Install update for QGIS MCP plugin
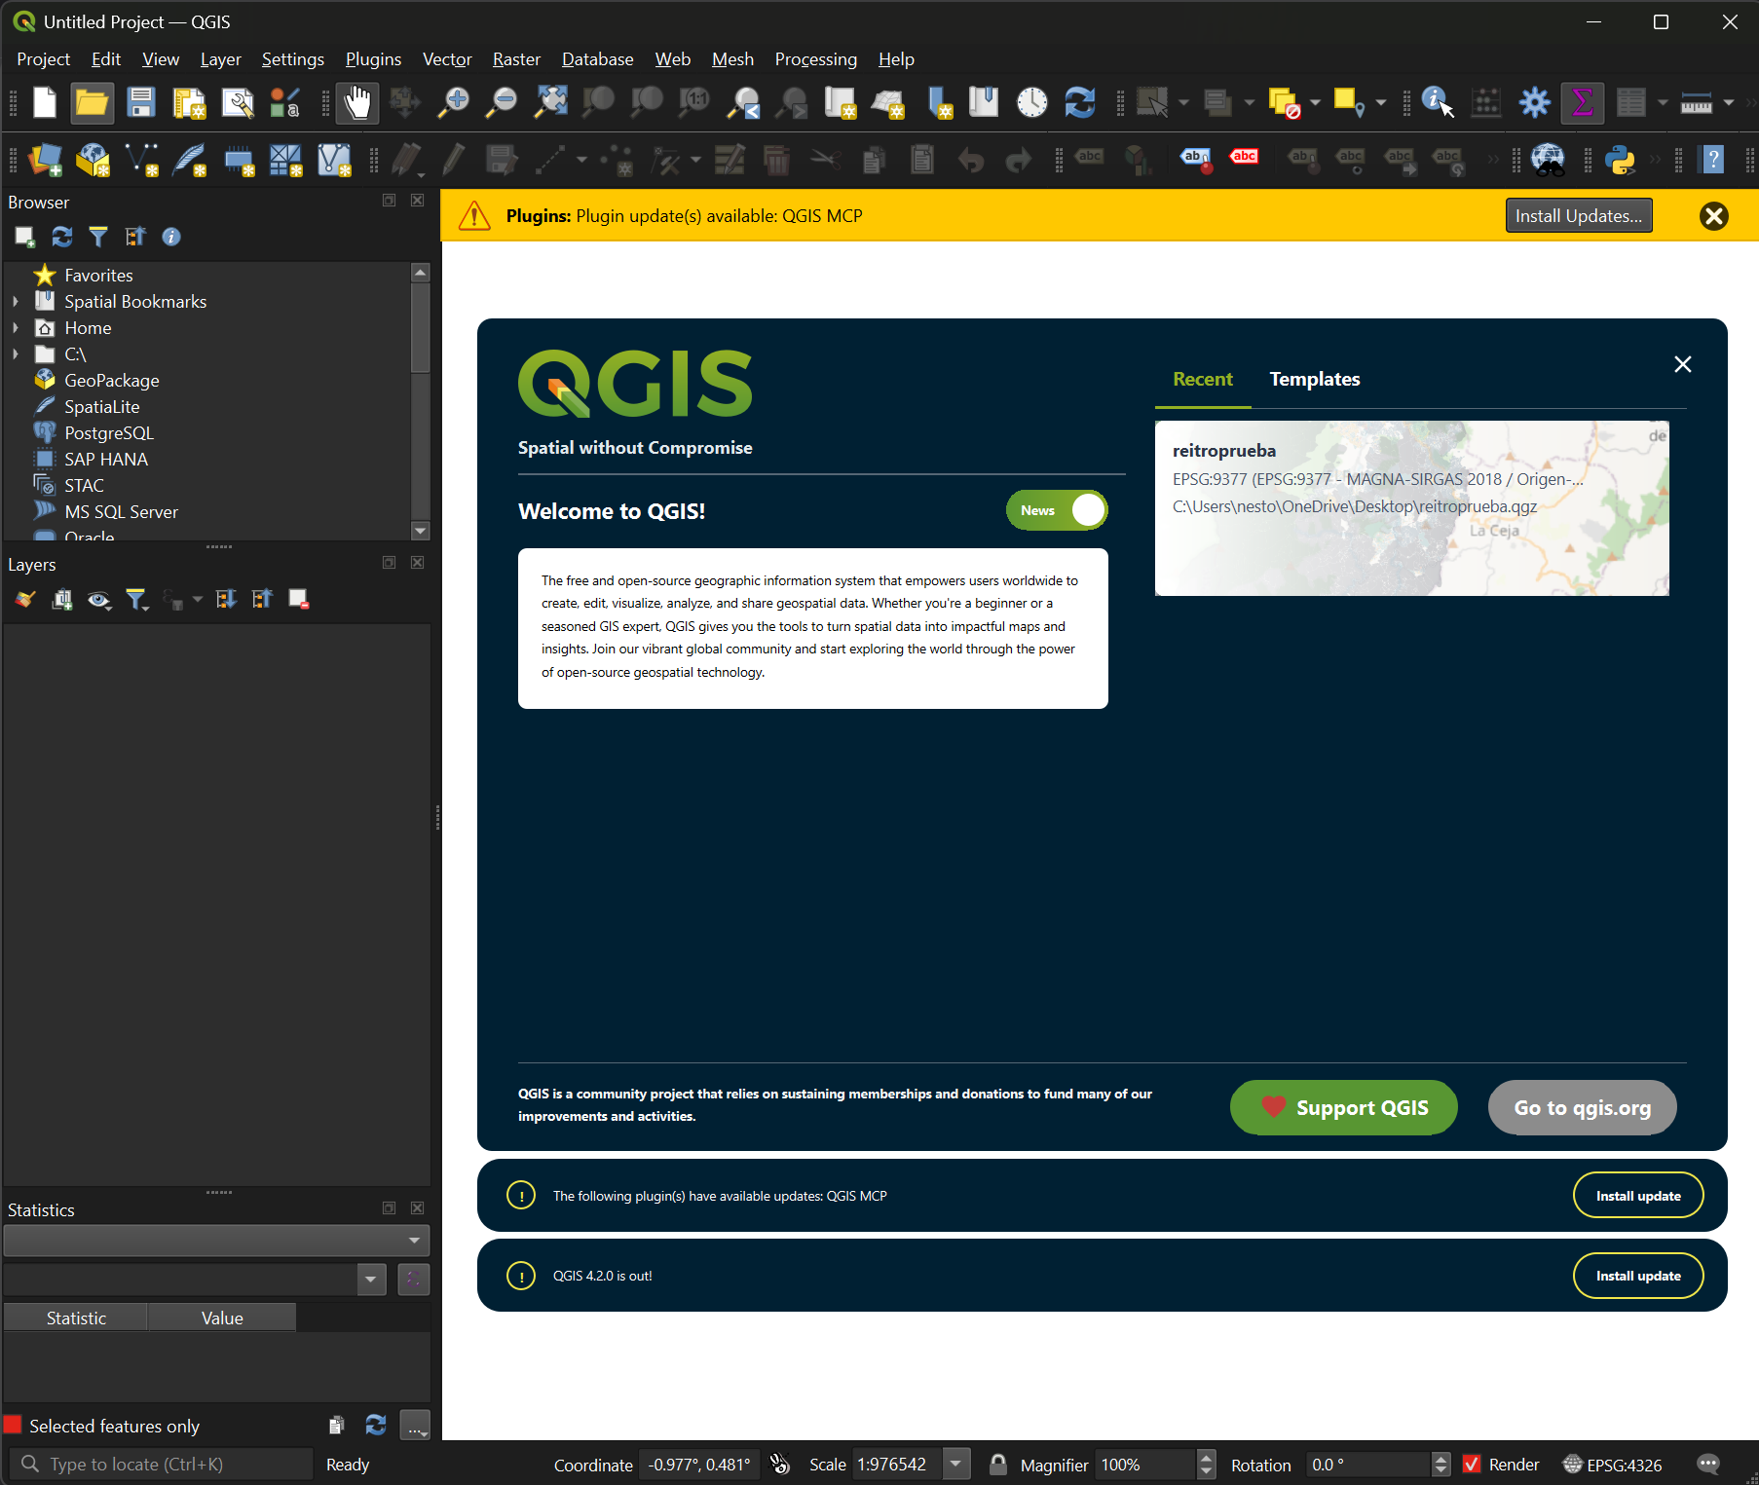 point(1637,1196)
